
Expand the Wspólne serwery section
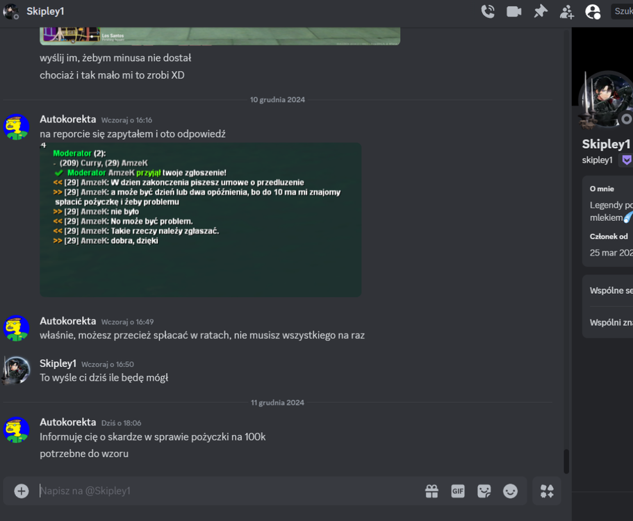coord(611,290)
